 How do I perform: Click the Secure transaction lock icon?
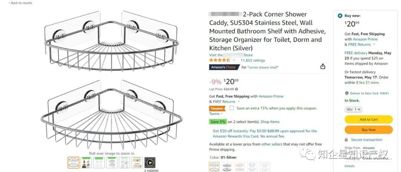[346, 140]
